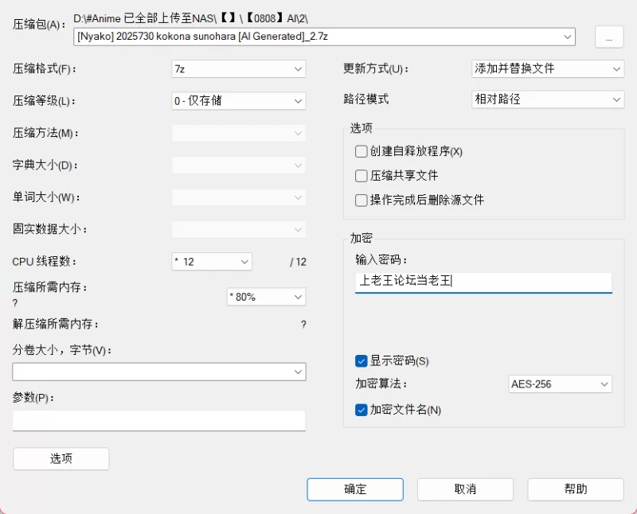Enable the 创建自释放程序 checkbox
Viewport: 637px width, 514px height.
(x=361, y=151)
